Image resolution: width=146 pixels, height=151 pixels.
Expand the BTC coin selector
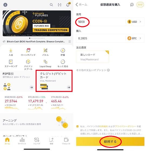[135, 38]
